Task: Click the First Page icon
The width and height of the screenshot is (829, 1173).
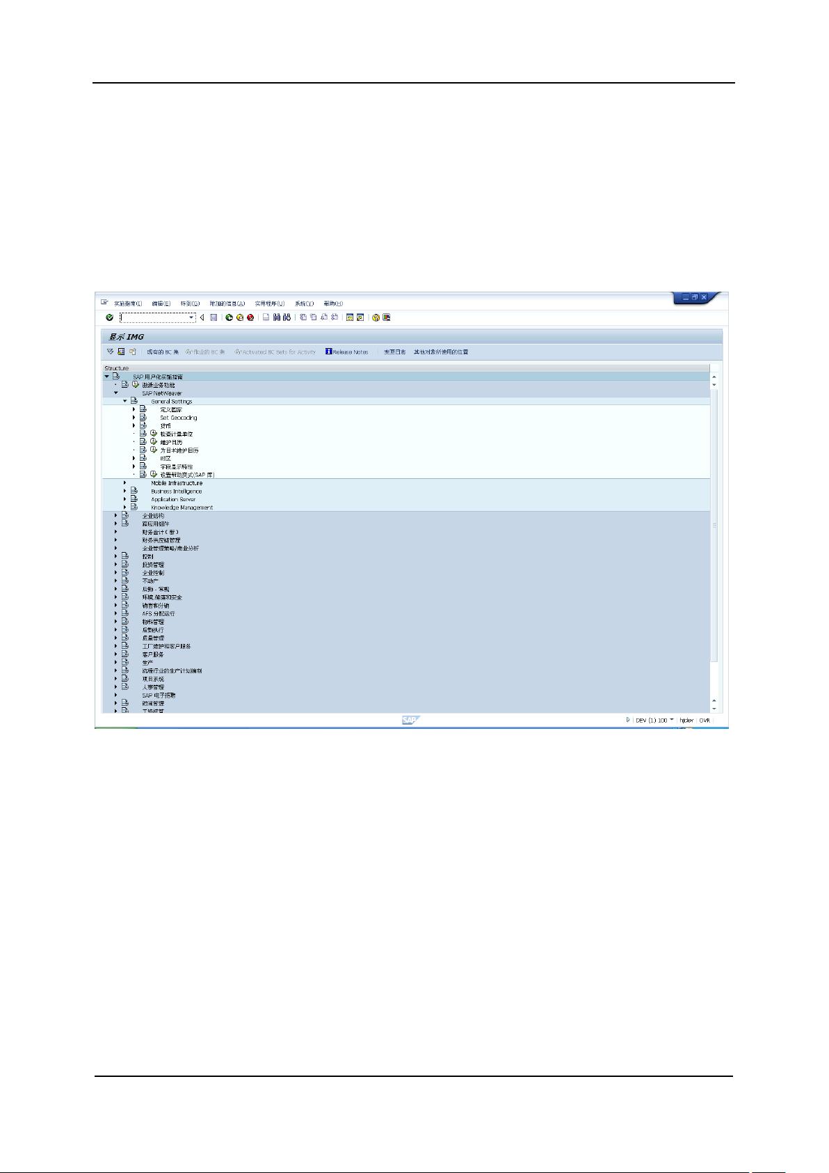Action: click(303, 317)
